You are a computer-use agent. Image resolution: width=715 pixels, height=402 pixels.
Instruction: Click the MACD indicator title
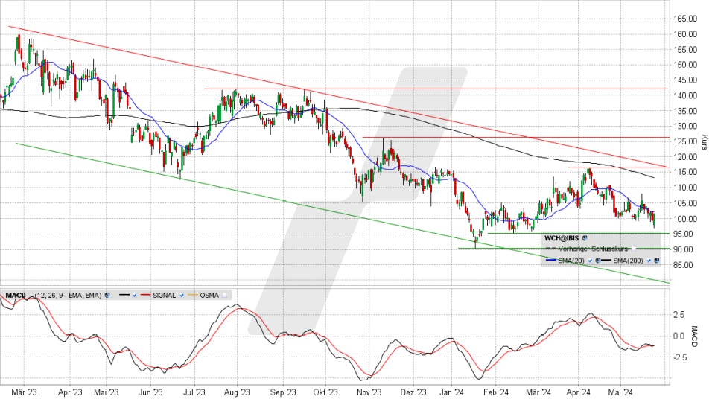tap(16, 296)
